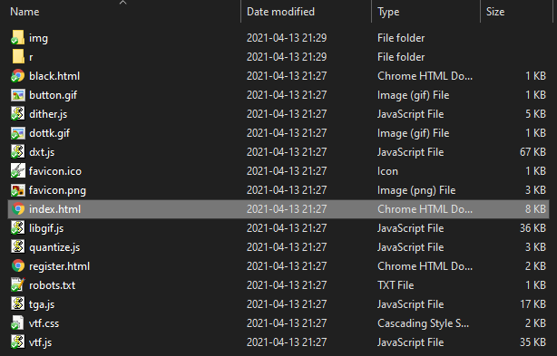Click JavaScript File type of libgif.js

coord(411,228)
